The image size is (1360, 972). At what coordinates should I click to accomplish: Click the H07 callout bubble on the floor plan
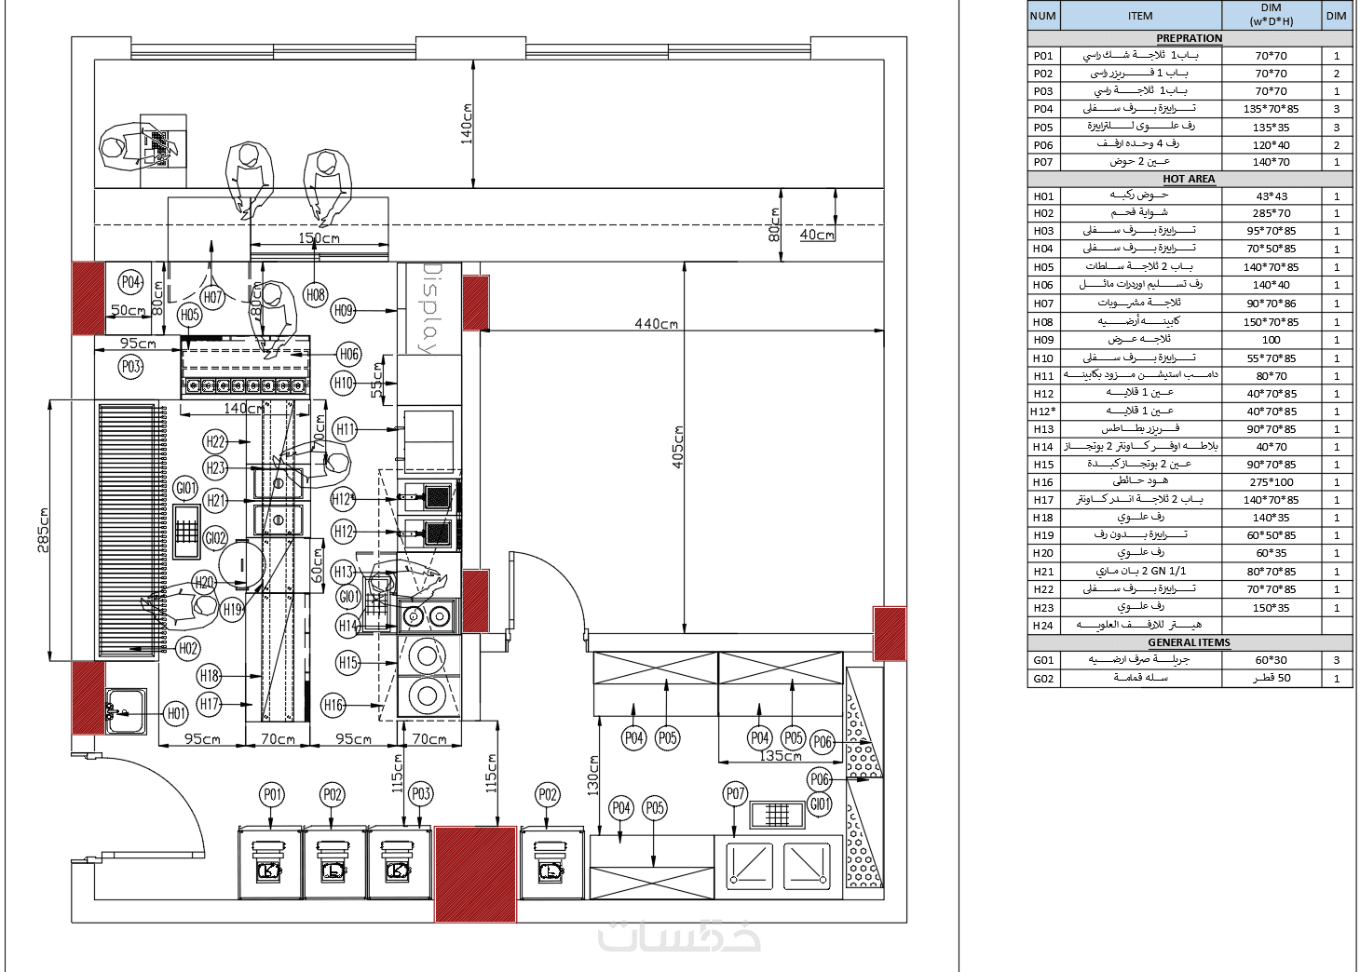pyautogui.click(x=212, y=297)
